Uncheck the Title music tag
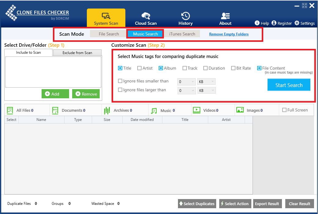Image resolution: width=318 pixels, height=214 pixels. pyautogui.click(x=120, y=68)
